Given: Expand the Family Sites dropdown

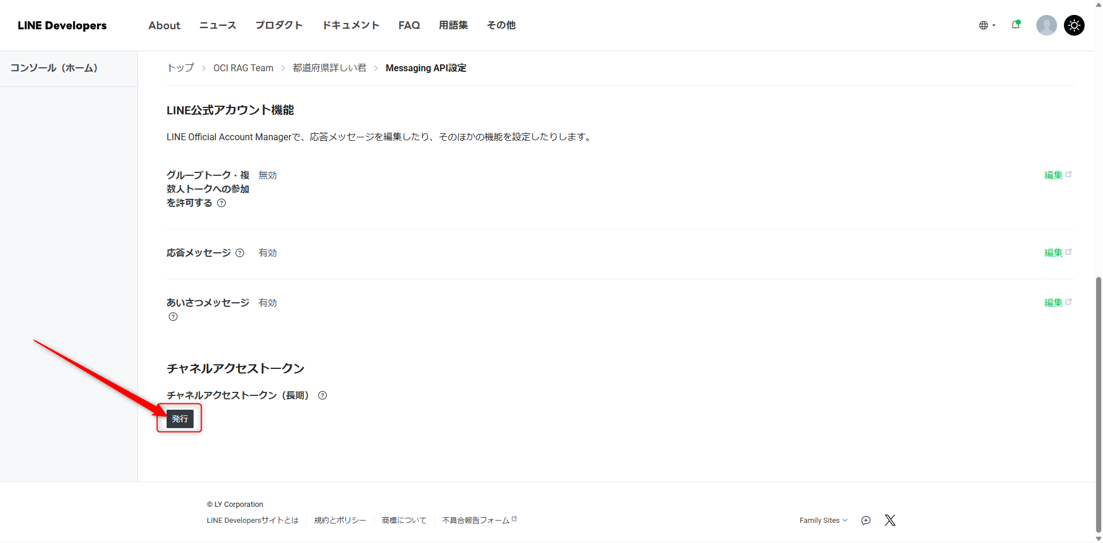Looking at the screenshot, I should (x=823, y=521).
